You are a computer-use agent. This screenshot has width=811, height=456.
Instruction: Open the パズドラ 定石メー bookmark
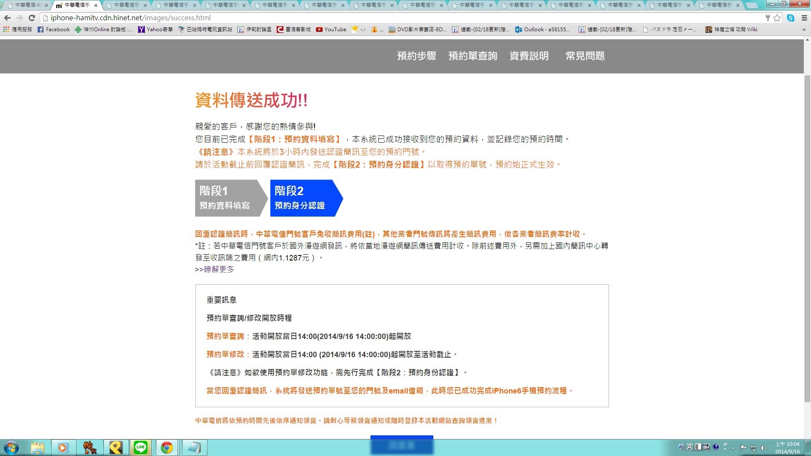[669, 30]
